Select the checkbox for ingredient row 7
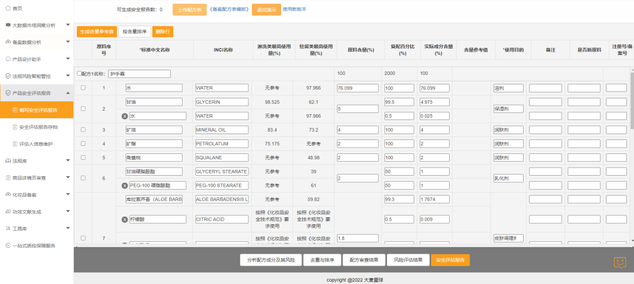The width and height of the screenshot is (634, 284). [83, 238]
